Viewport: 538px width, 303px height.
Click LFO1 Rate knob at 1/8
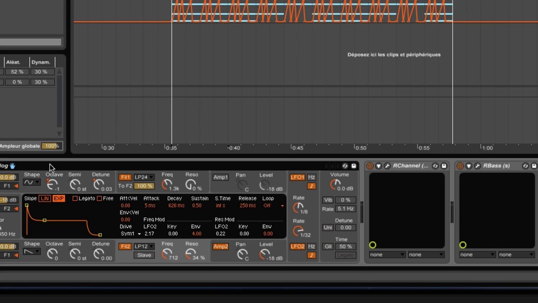[x=298, y=207]
